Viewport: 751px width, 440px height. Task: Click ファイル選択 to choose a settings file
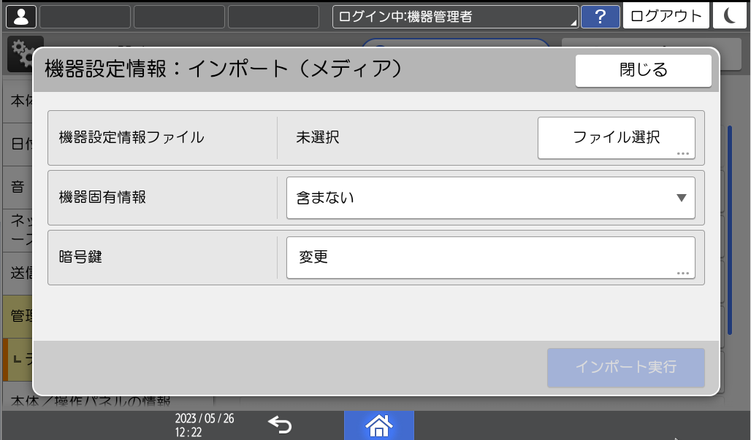(616, 137)
